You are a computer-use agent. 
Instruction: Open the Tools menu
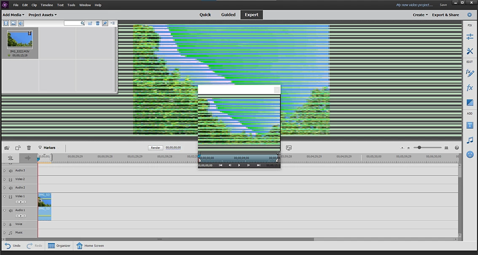coord(71,5)
